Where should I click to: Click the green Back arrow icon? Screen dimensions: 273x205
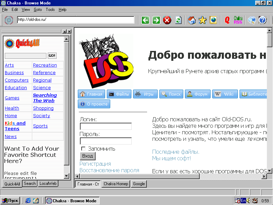(x=145, y=20)
